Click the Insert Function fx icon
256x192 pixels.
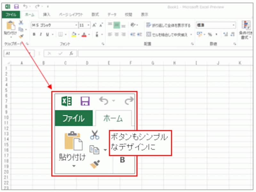71,53
